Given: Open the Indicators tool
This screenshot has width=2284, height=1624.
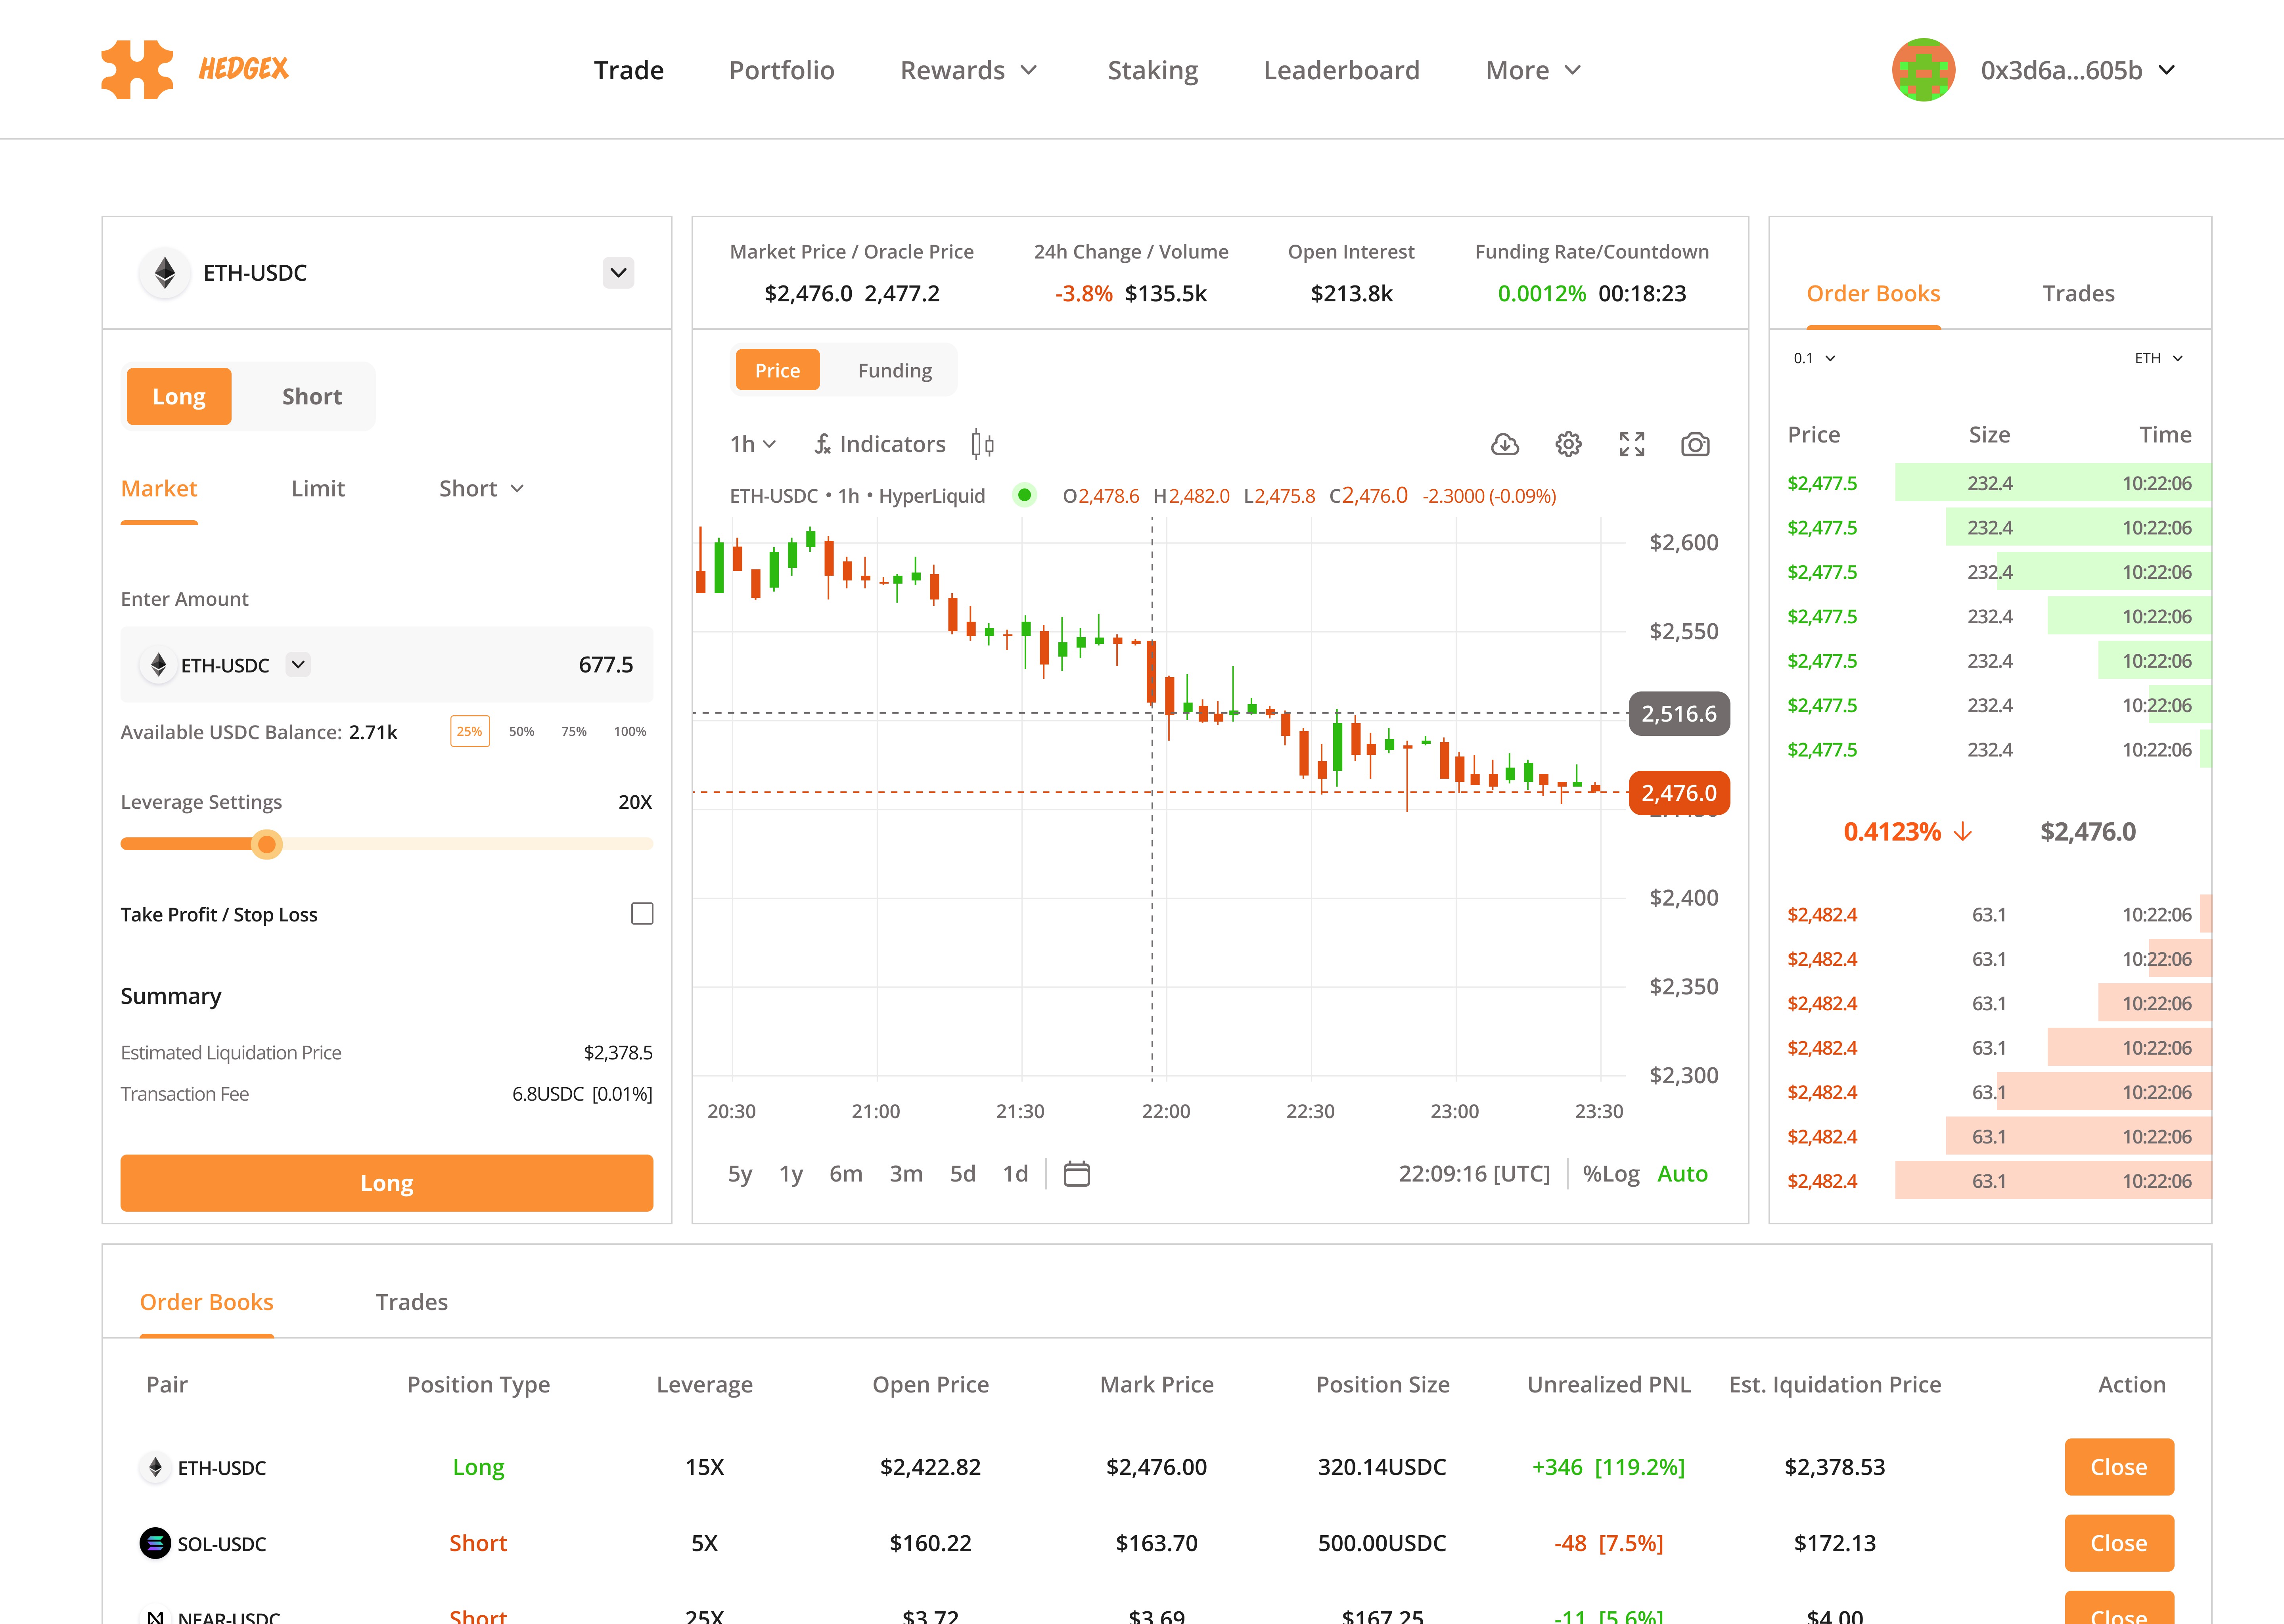Looking at the screenshot, I should 879,444.
